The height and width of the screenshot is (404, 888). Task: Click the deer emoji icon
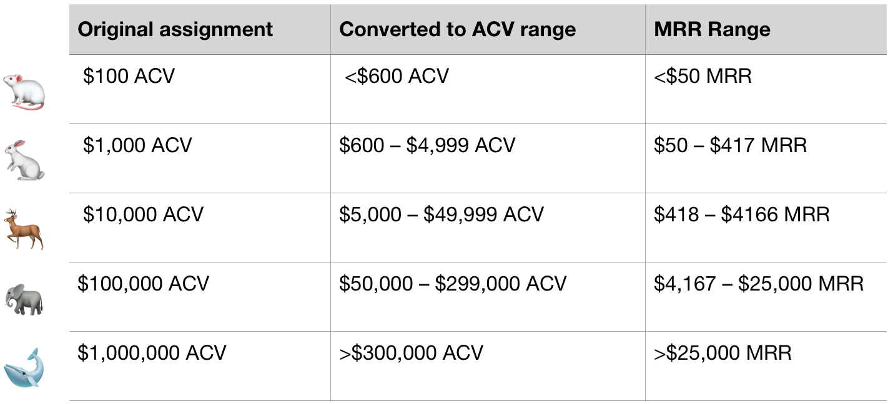tap(24, 229)
